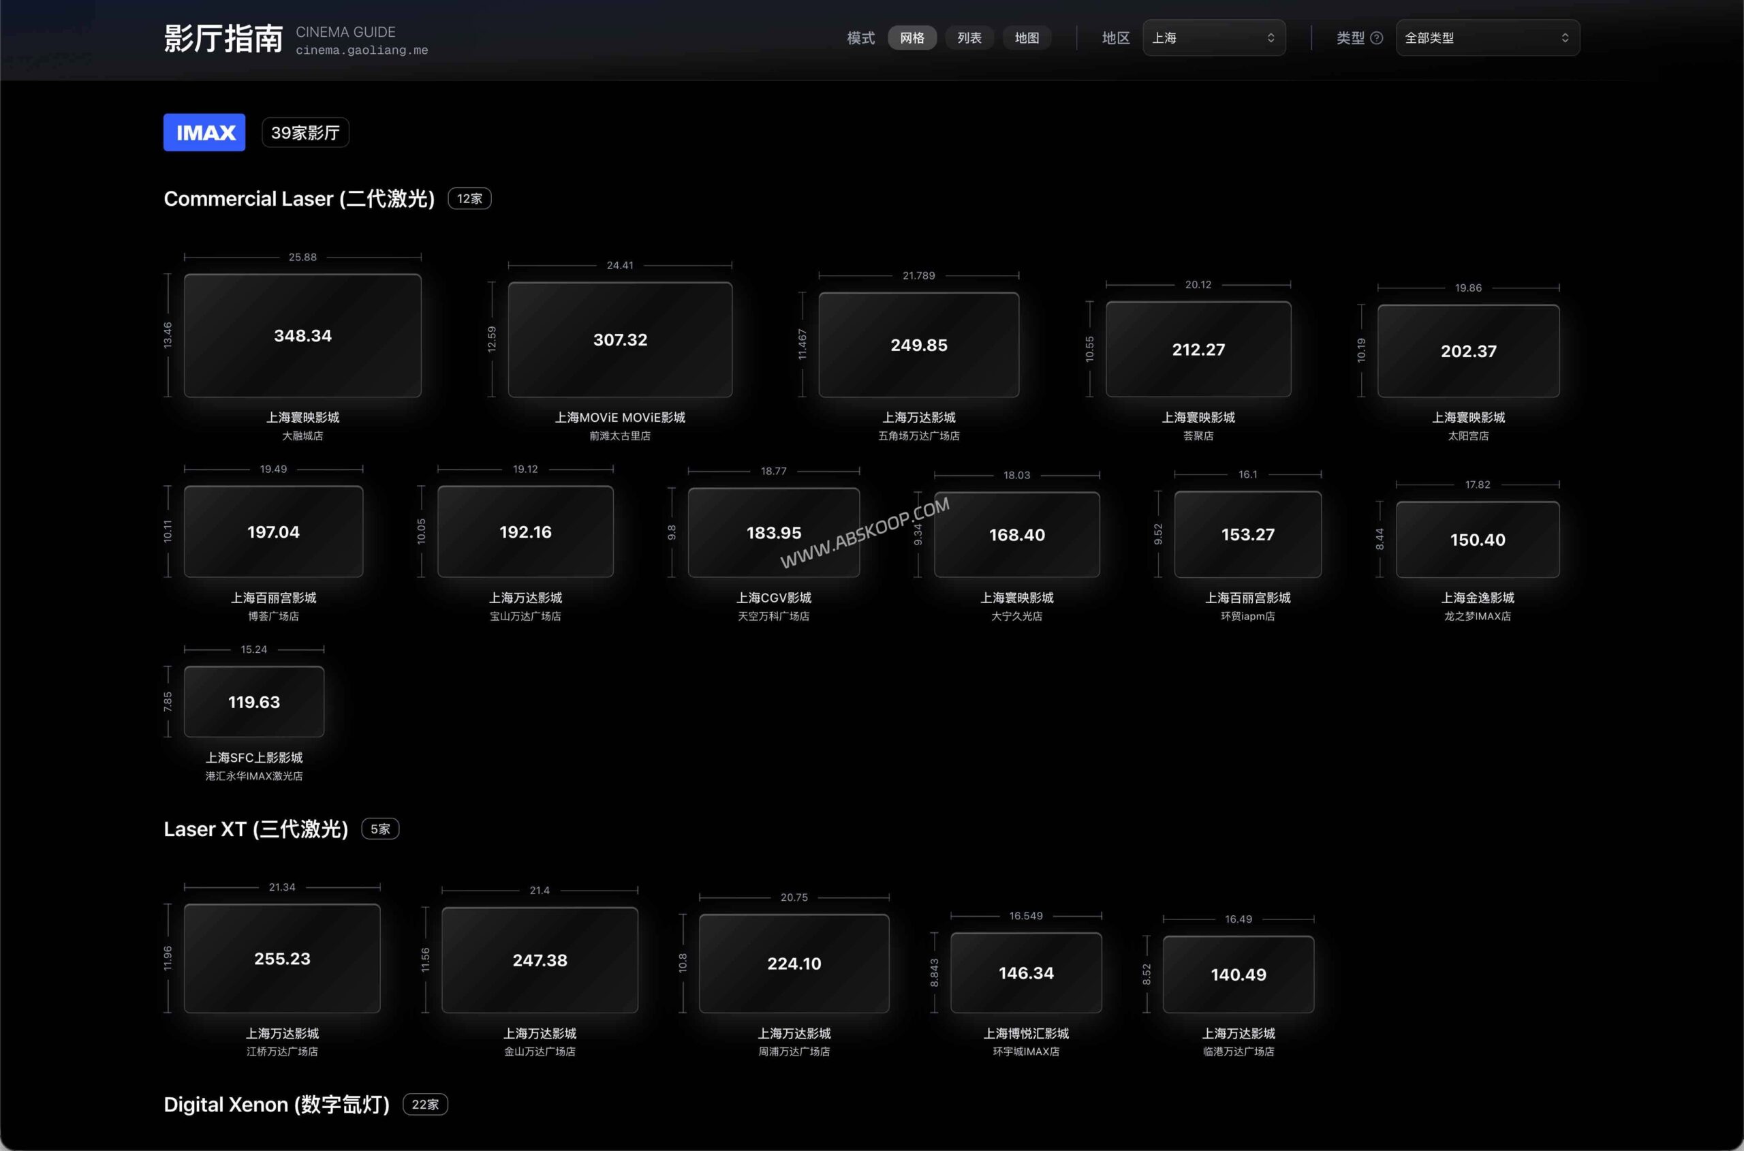Open the 全部类型 type dropdown

coord(1486,38)
